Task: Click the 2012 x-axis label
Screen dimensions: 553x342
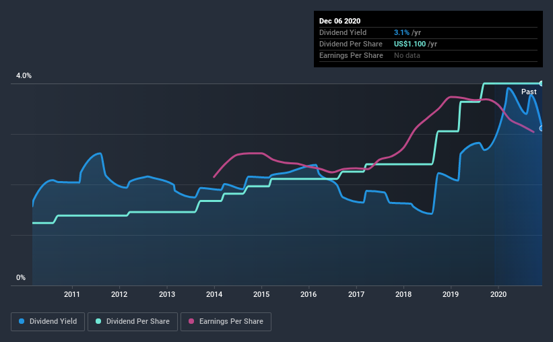Action: [x=119, y=294]
